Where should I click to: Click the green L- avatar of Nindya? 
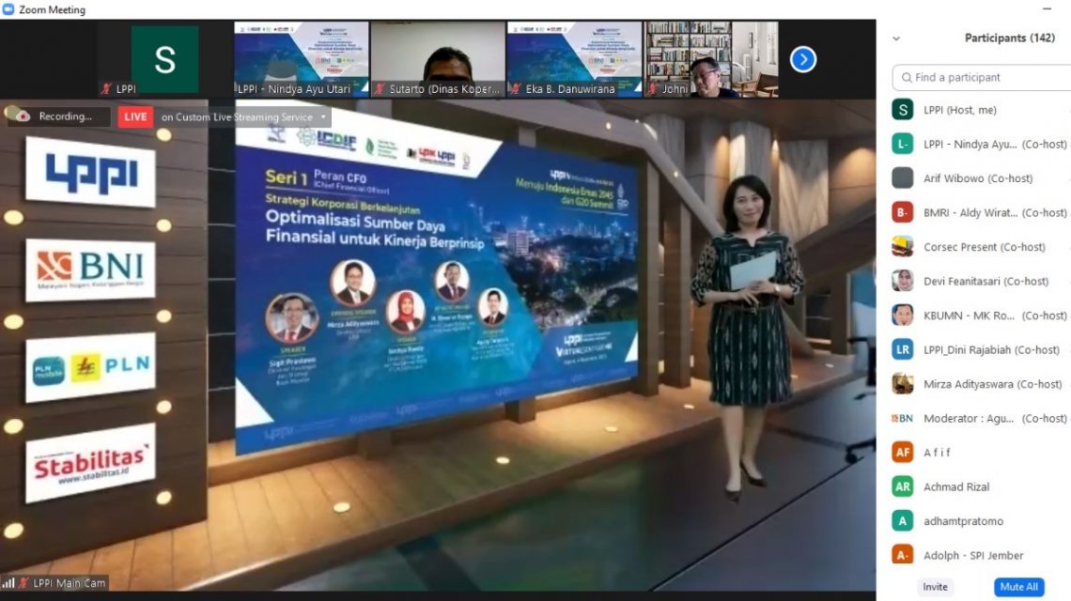[903, 144]
